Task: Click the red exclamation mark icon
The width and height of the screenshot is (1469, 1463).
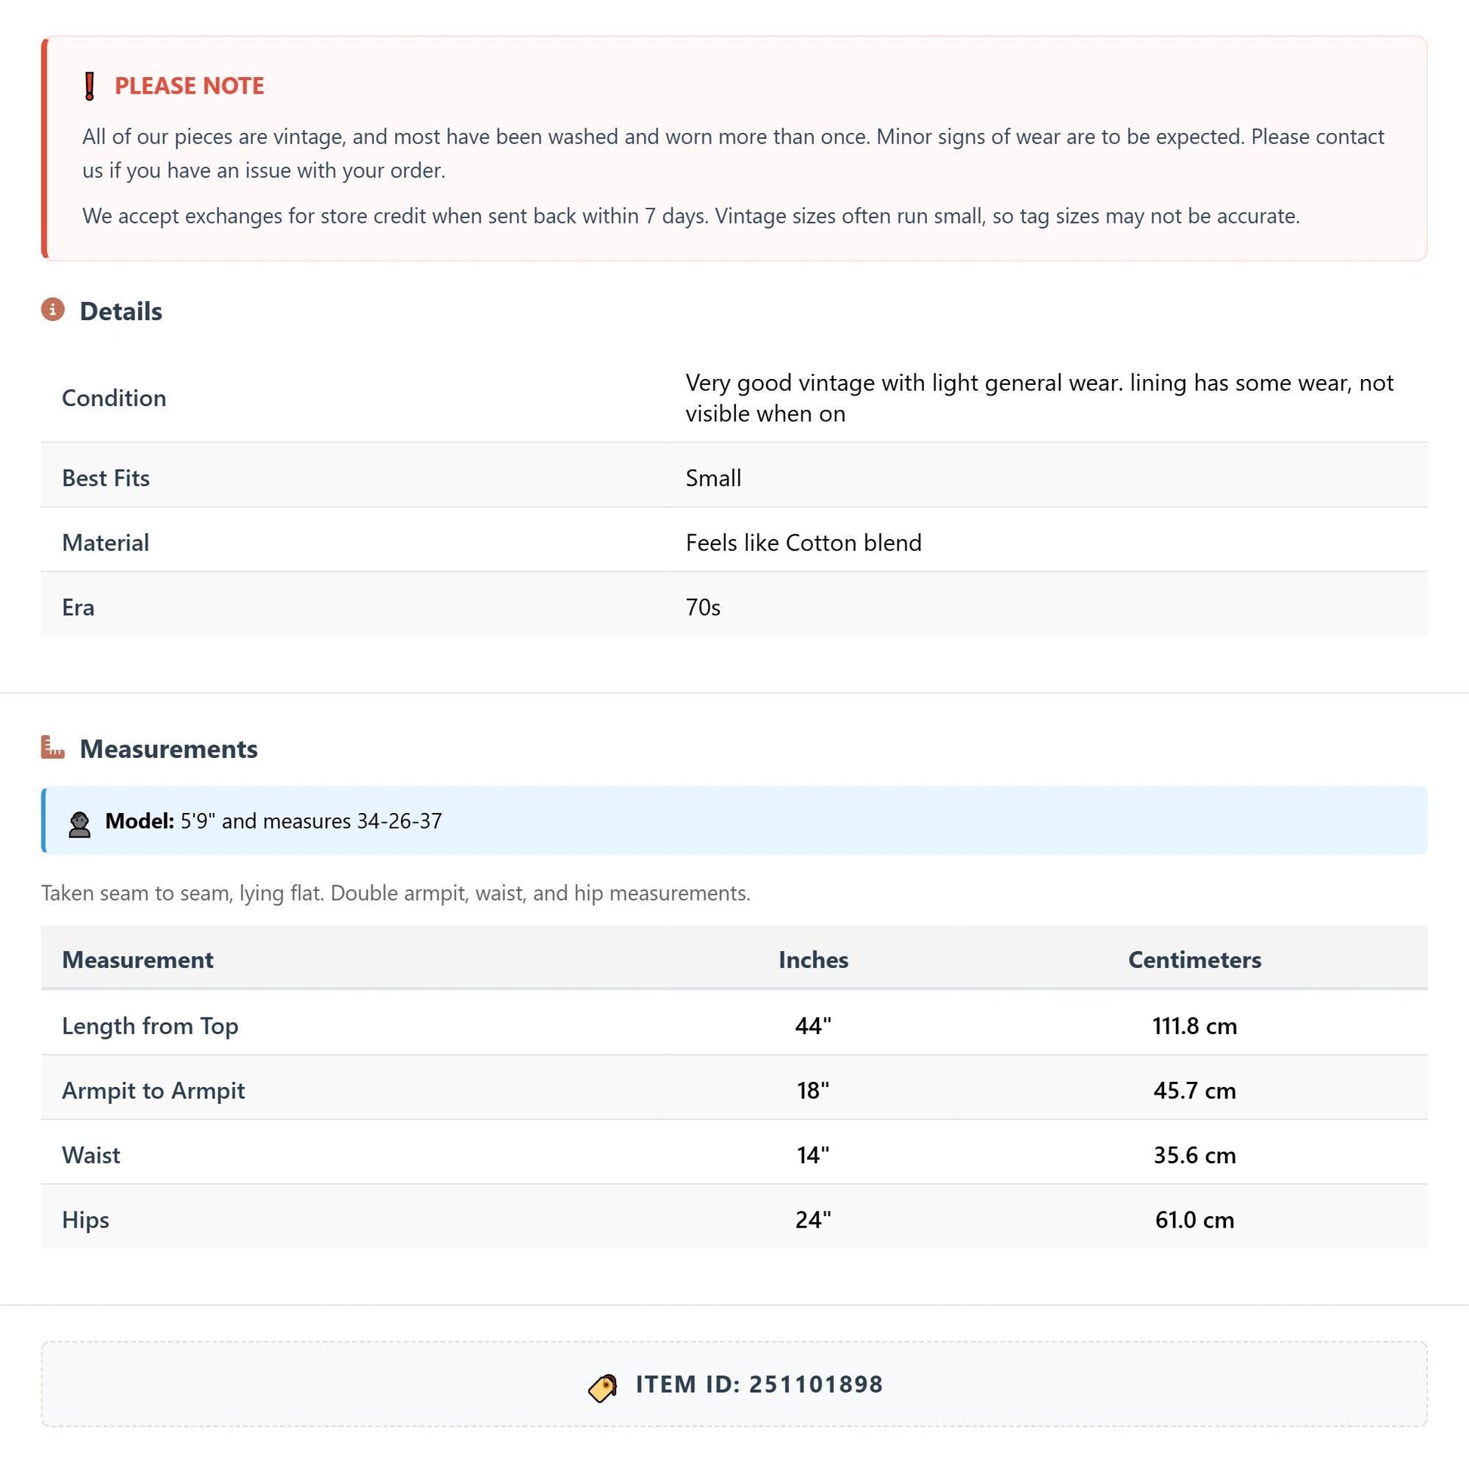Action: pyautogui.click(x=90, y=86)
